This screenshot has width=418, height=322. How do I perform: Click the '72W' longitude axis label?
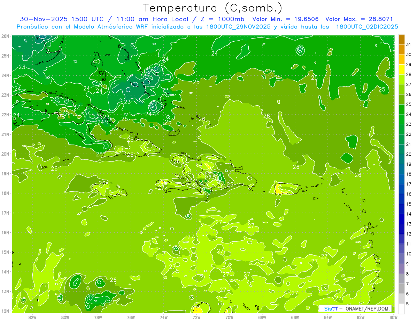click(196, 317)
